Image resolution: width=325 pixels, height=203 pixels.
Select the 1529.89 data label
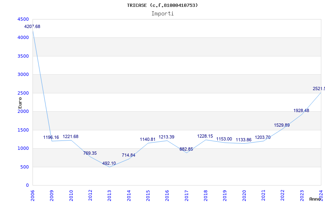point(282,125)
